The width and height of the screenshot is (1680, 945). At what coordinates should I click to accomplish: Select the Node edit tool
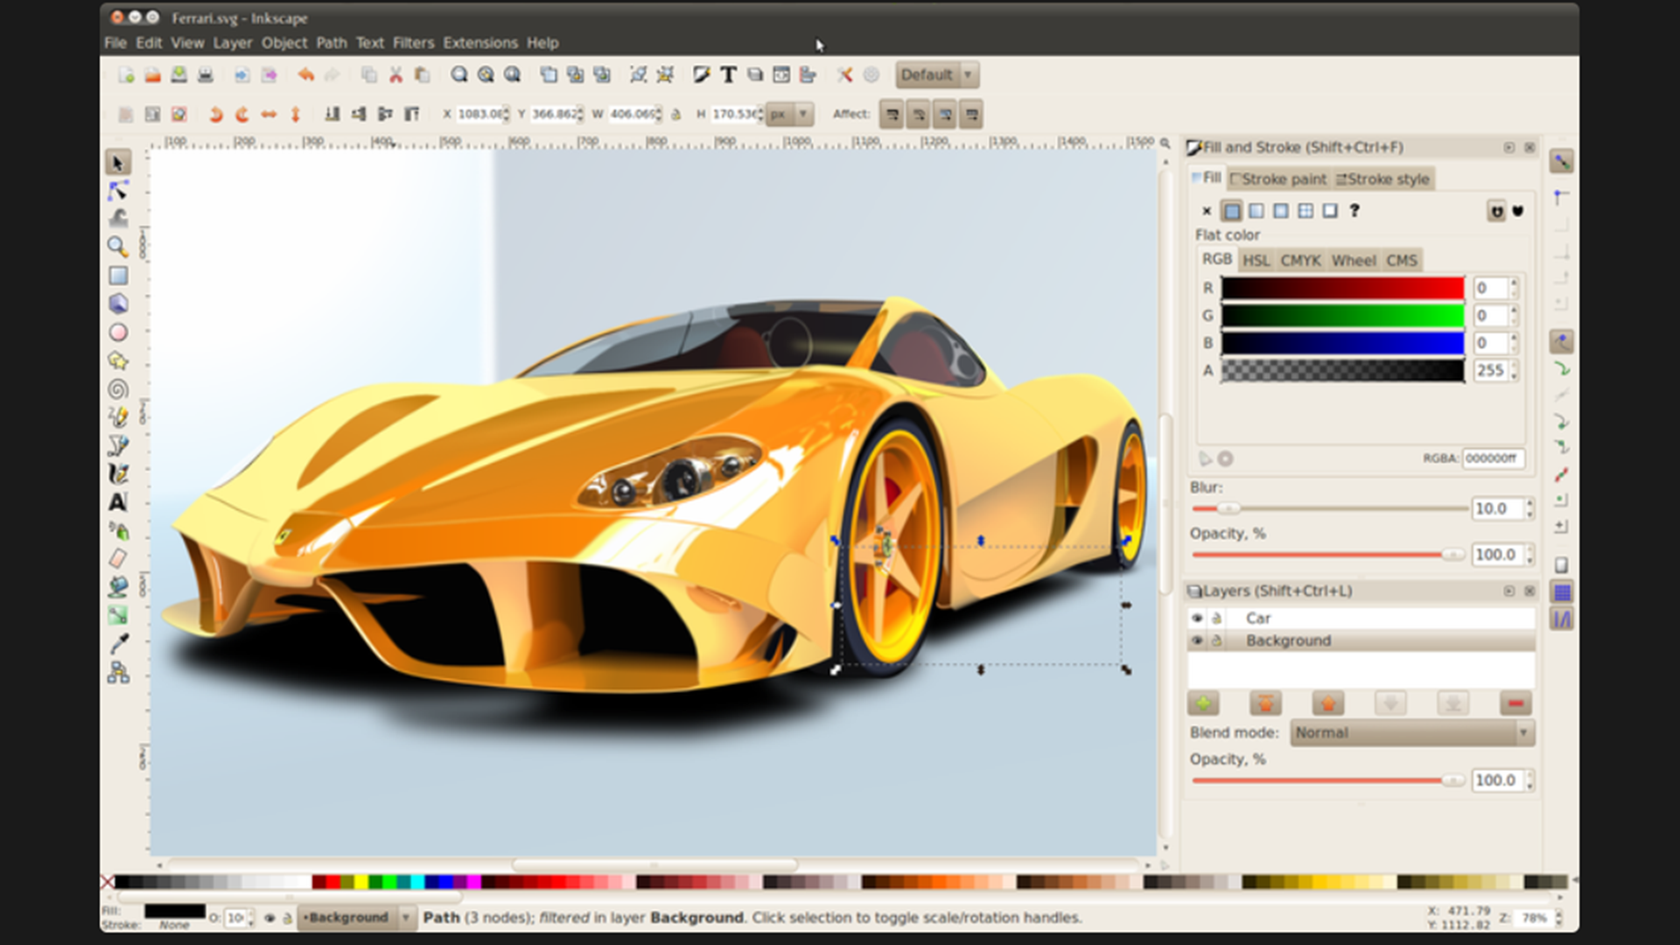click(118, 191)
